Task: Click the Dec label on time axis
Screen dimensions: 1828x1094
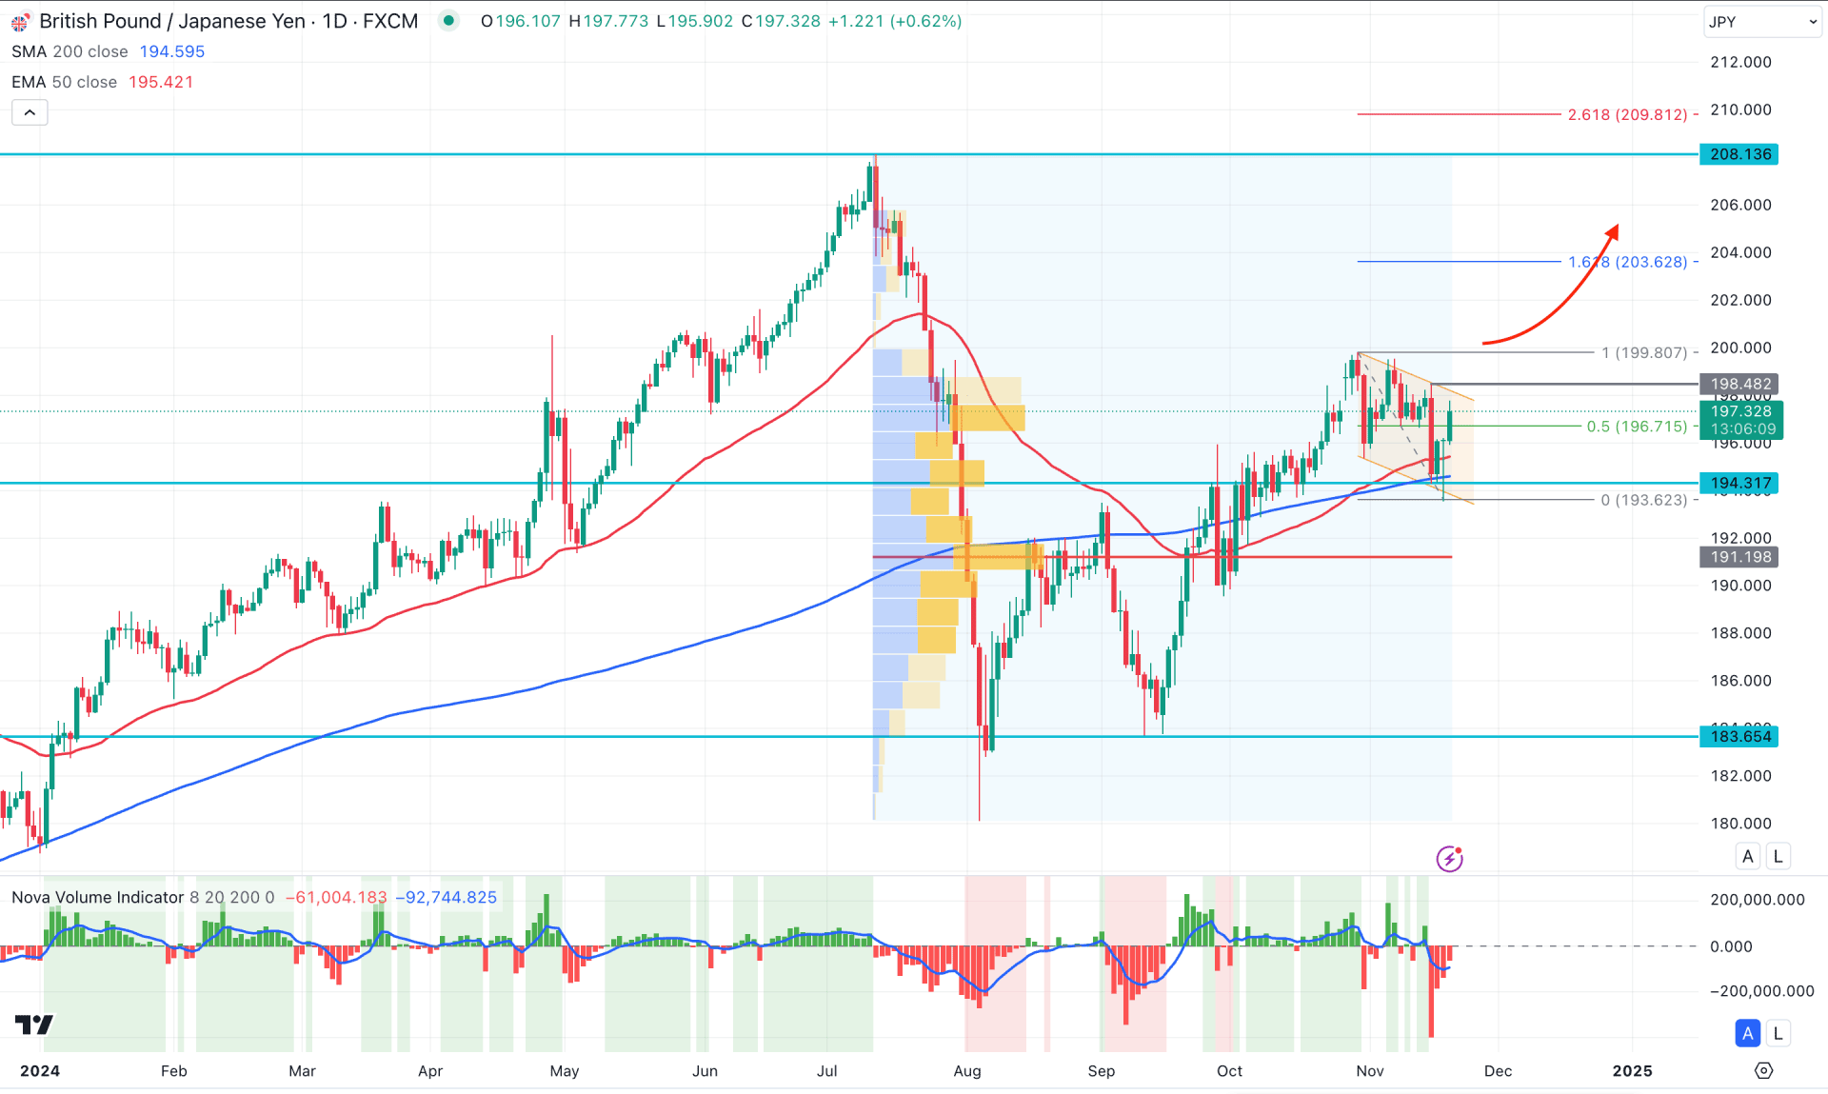Action: (1498, 1071)
